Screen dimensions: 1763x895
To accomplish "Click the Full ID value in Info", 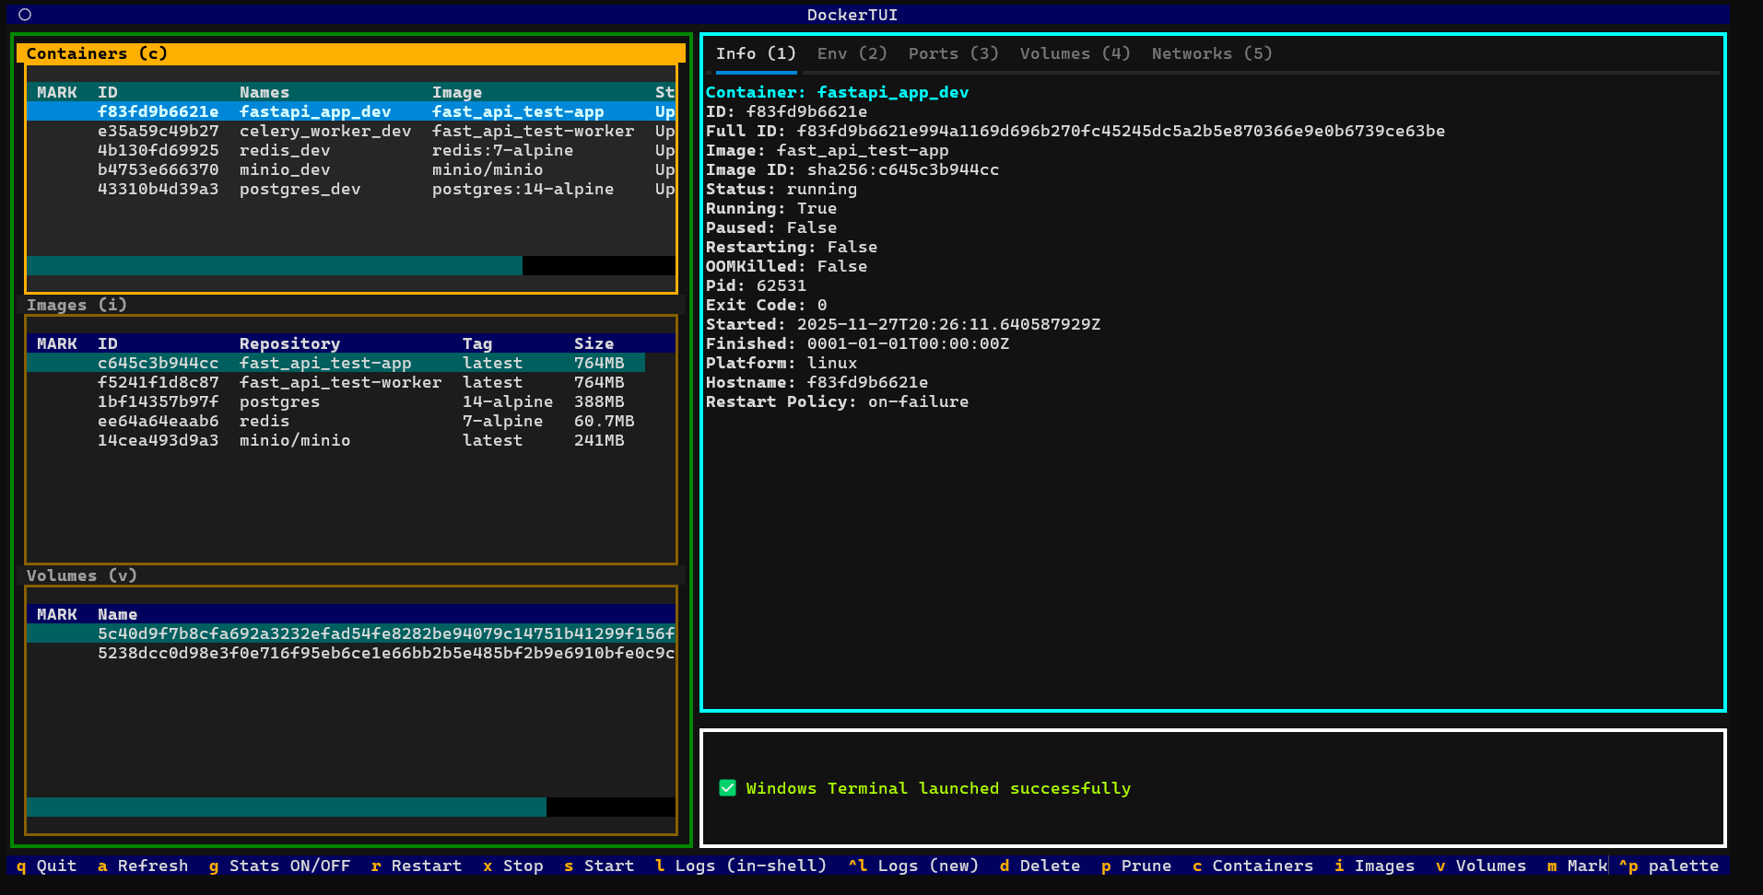I will click(1121, 131).
